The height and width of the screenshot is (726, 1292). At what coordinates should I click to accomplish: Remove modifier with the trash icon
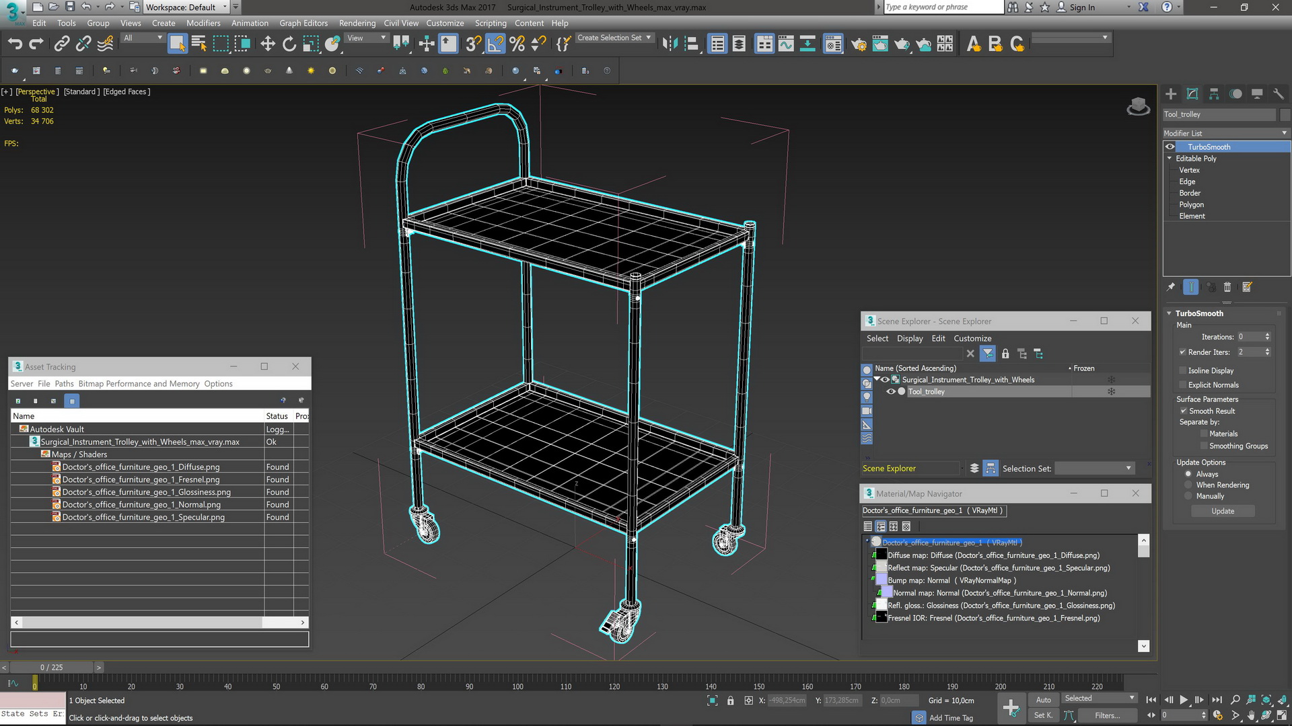click(1227, 287)
